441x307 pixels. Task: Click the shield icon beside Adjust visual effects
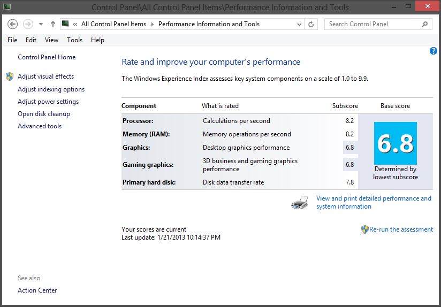pyautogui.click(x=10, y=76)
